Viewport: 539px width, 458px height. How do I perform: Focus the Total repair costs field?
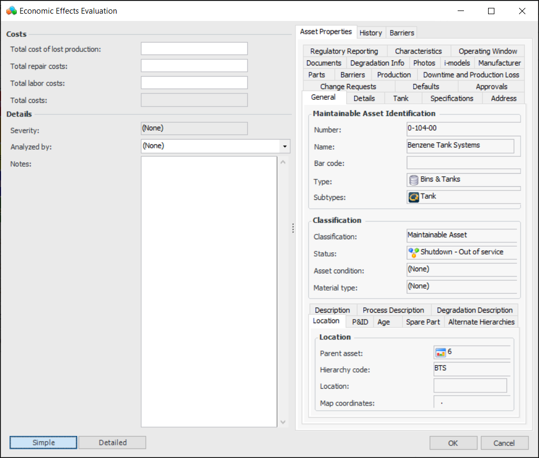pyautogui.click(x=194, y=66)
